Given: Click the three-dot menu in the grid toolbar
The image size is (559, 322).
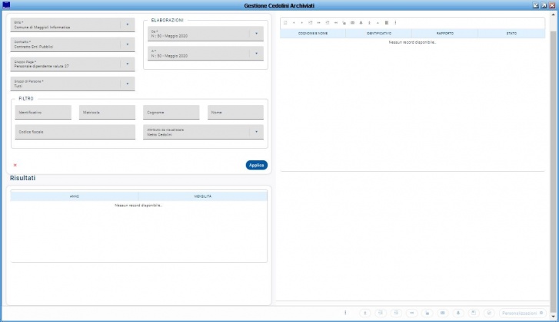Looking at the screenshot, I should (395, 23).
